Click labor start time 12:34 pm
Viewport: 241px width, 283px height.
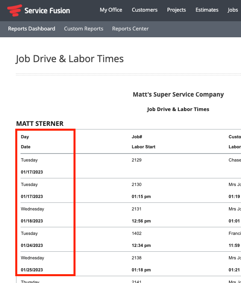141,245
